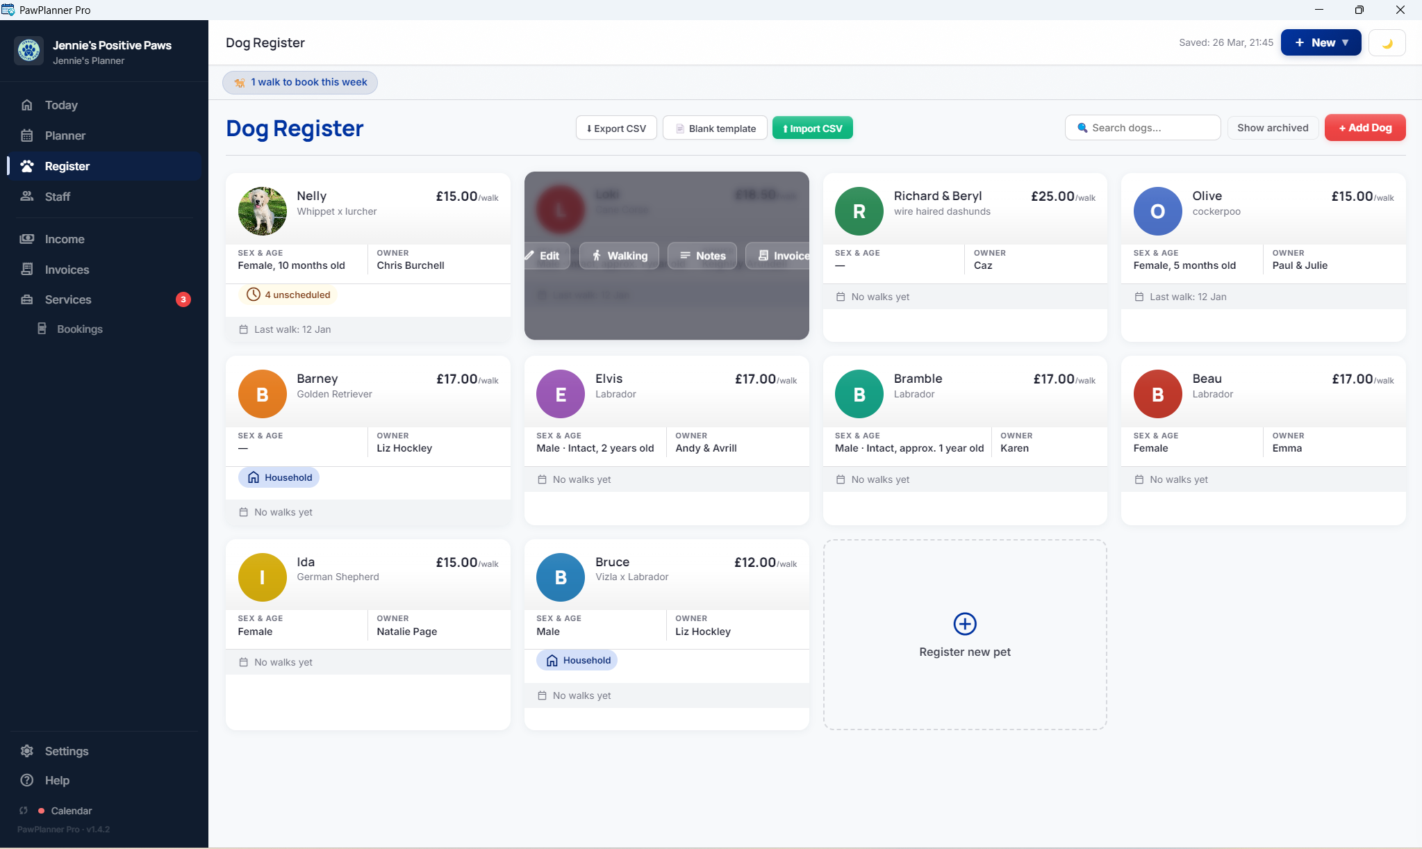
Task: Open the Today view
Action: coord(62,105)
